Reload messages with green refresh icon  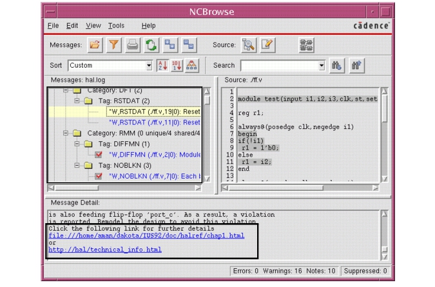[x=151, y=45]
